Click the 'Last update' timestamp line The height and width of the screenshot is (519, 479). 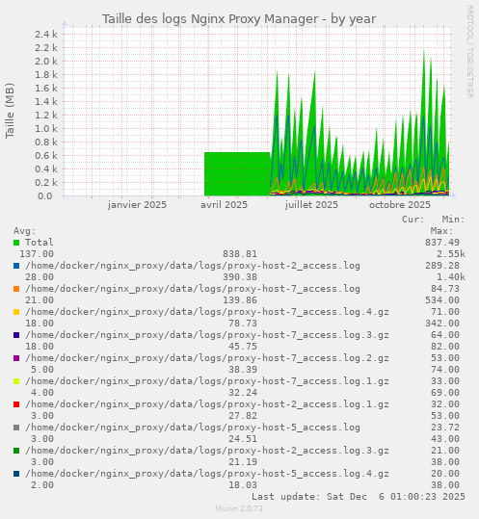pyautogui.click(x=359, y=497)
